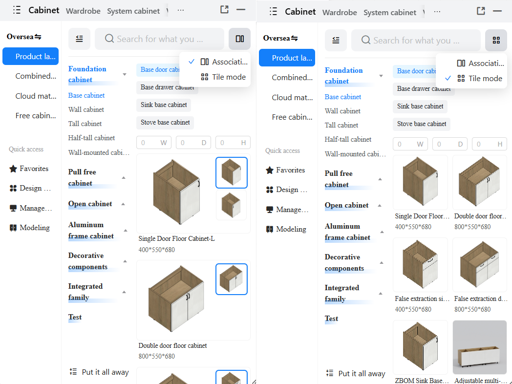This screenshot has width=512, height=384.
Task: Click the list menu icon in left panel header
Action: click(17, 10)
